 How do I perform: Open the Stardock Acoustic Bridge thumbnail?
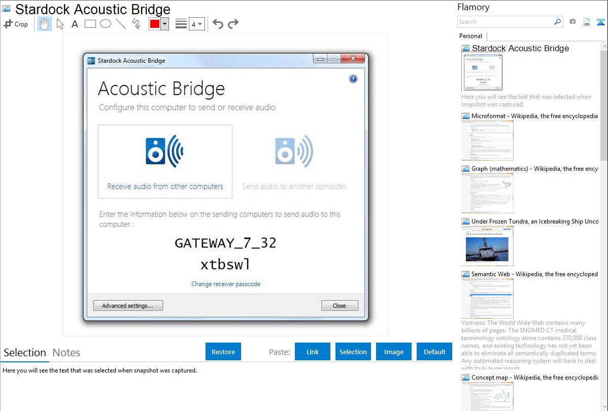(x=482, y=72)
